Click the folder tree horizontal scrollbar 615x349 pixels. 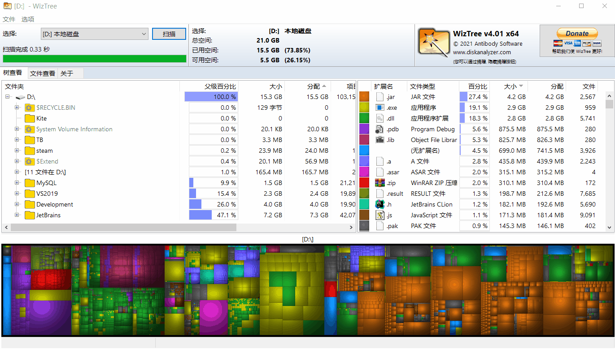(123, 228)
